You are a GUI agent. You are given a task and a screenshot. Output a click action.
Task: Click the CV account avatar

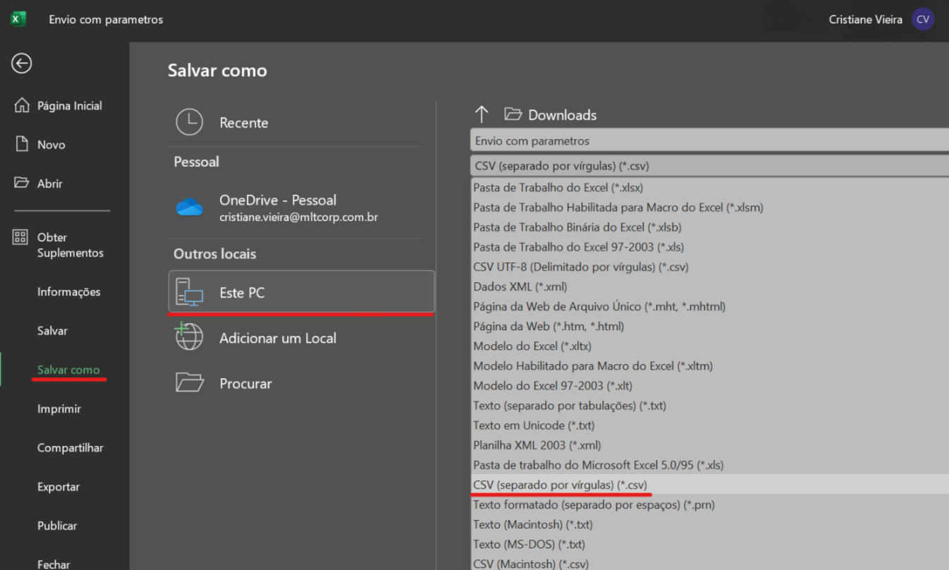tap(923, 19)
